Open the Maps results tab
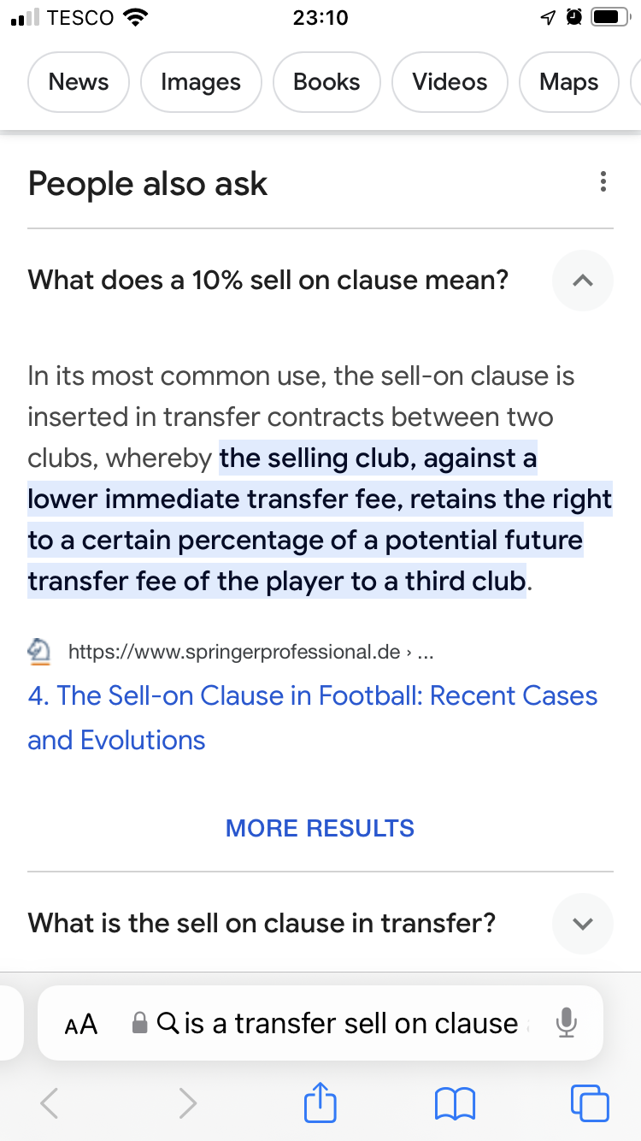Viewport: 641px width, 1141px height. coord(568,82)
